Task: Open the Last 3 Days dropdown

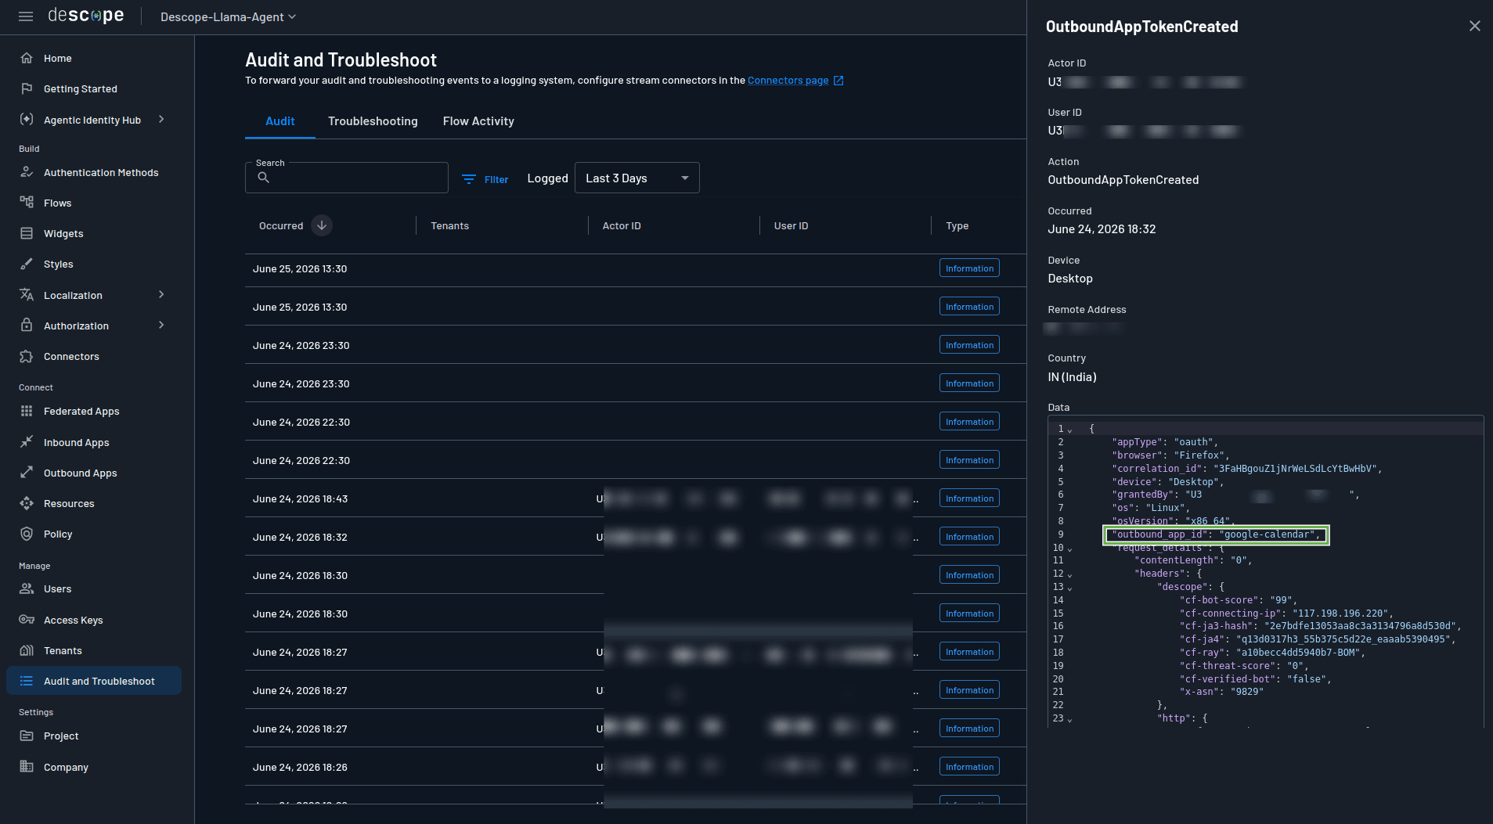Action: pyautogui.click(x=637, y=178)
